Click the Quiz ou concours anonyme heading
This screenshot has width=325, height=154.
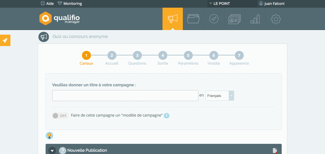click(80, 36)
